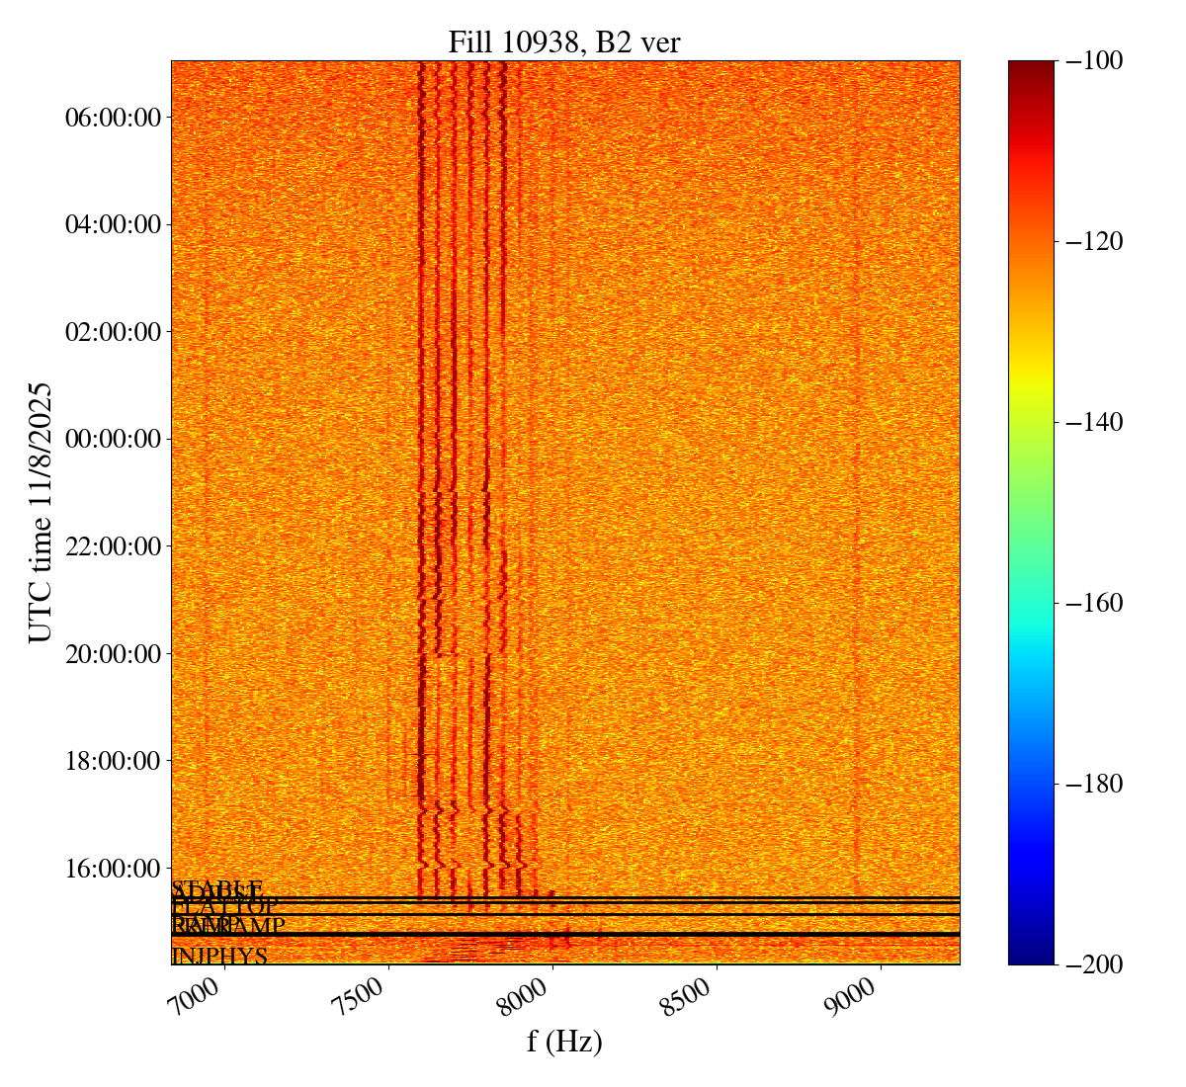This screenshot has width=1186, height=1087.
Task: Click the INJPHYS beam mode label
Action: (x=219, y=957)
